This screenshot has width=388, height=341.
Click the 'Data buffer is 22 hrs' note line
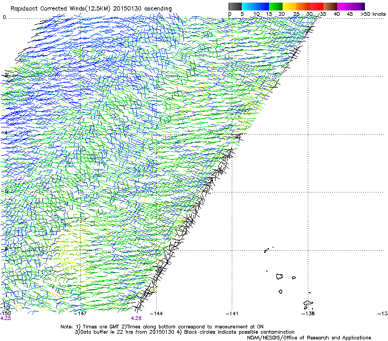185,332
